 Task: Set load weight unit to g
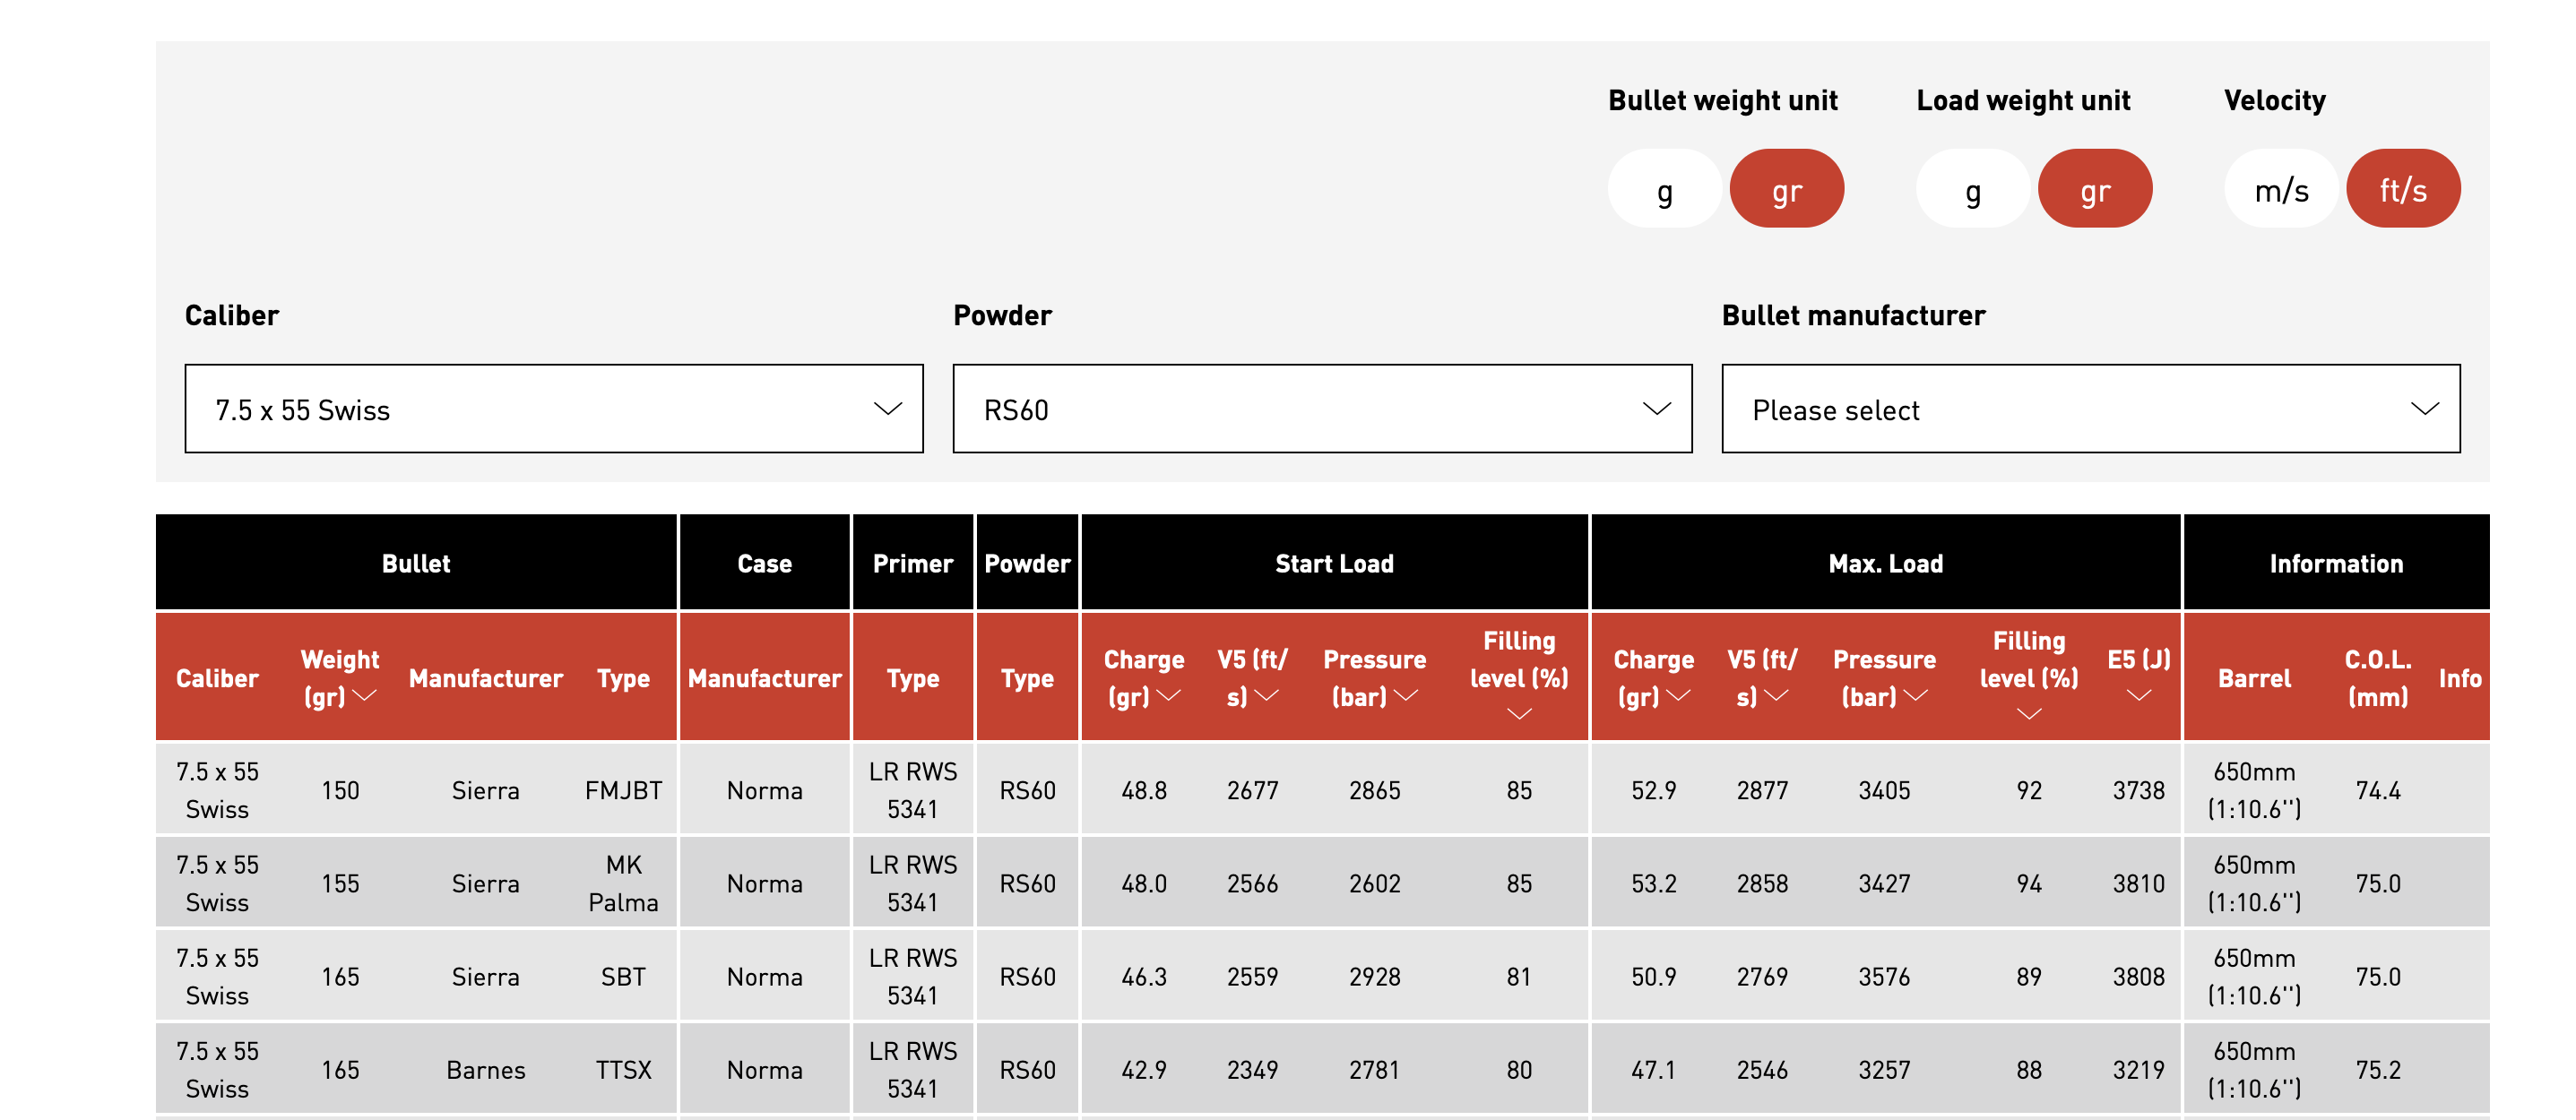coord(1972,189)
